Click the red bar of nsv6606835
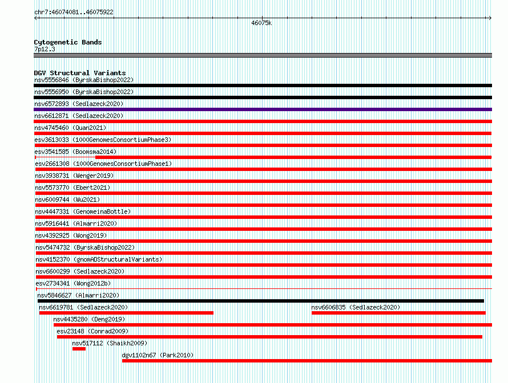Screen dimensions: 508x383 398,313
